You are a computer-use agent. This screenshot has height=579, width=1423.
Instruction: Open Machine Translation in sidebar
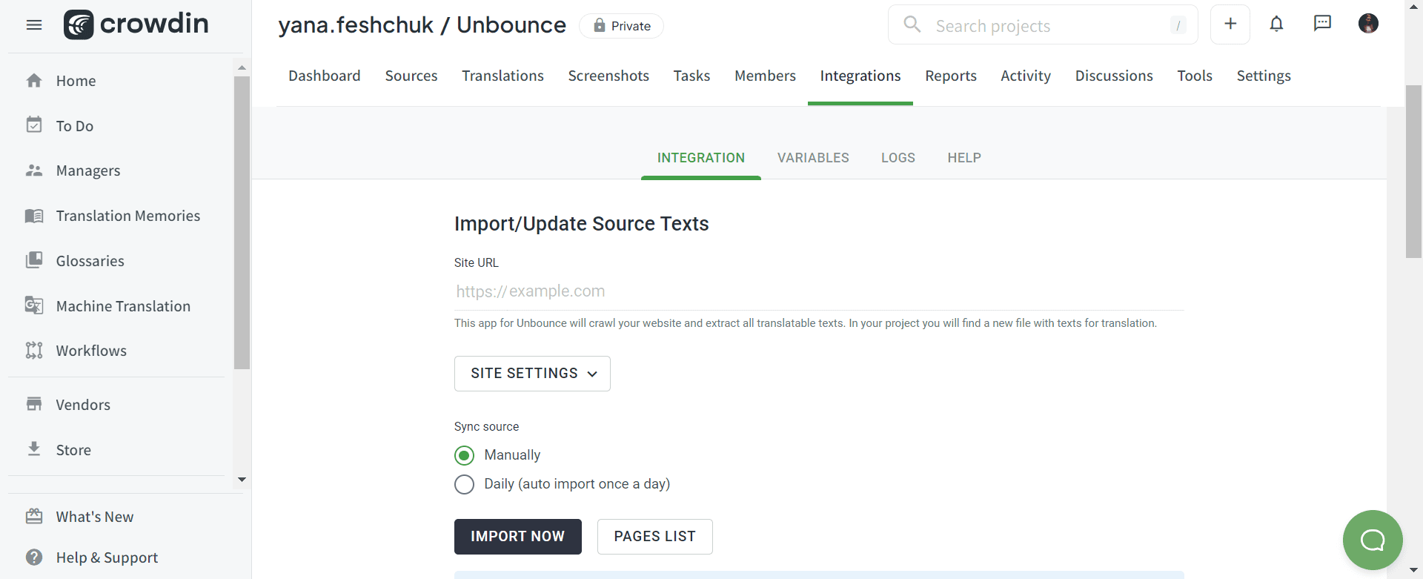click(123, 306)
